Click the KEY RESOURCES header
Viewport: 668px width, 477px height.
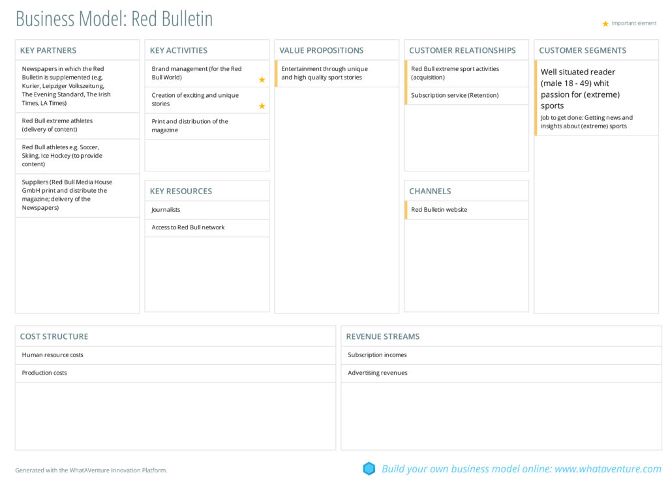[x=181, y=191]
